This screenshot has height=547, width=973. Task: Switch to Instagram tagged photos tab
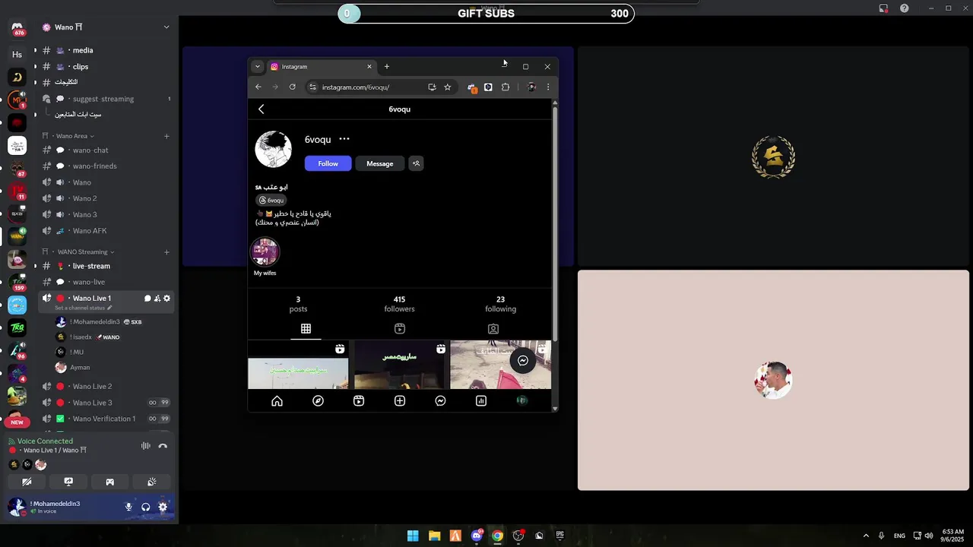click(x=493, y=329)
